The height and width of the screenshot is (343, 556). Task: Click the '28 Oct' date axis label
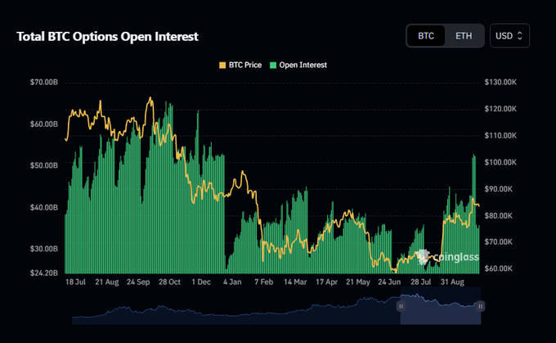point(169,282)
